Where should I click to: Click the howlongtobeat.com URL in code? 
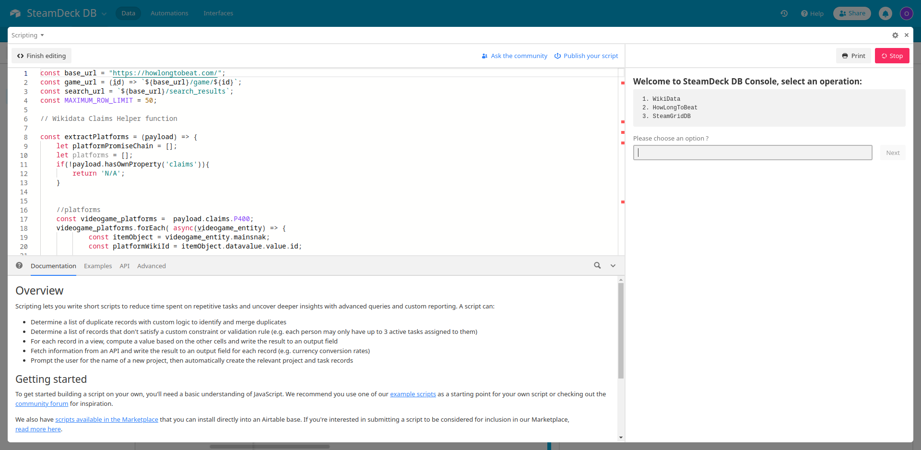(x=165, y=73)
